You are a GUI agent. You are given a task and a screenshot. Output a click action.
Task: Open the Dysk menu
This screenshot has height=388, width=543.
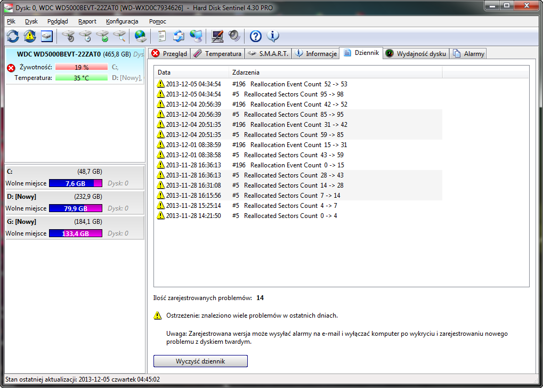31,21
